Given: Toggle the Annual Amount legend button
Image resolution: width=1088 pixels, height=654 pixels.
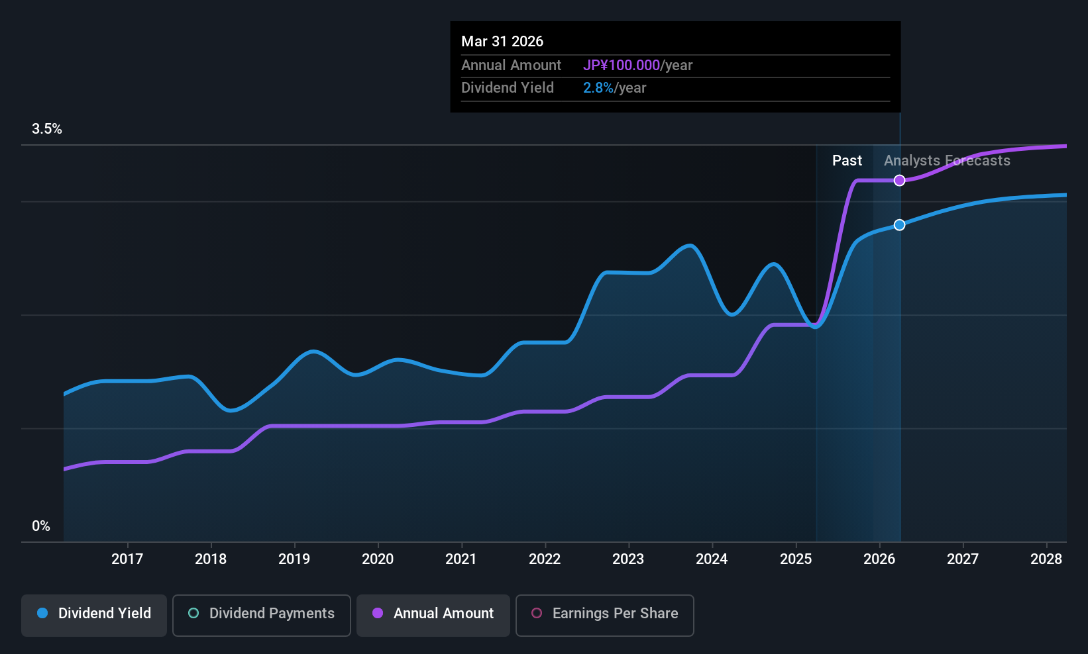Looking at the screenshot, I should click(433, 614).
